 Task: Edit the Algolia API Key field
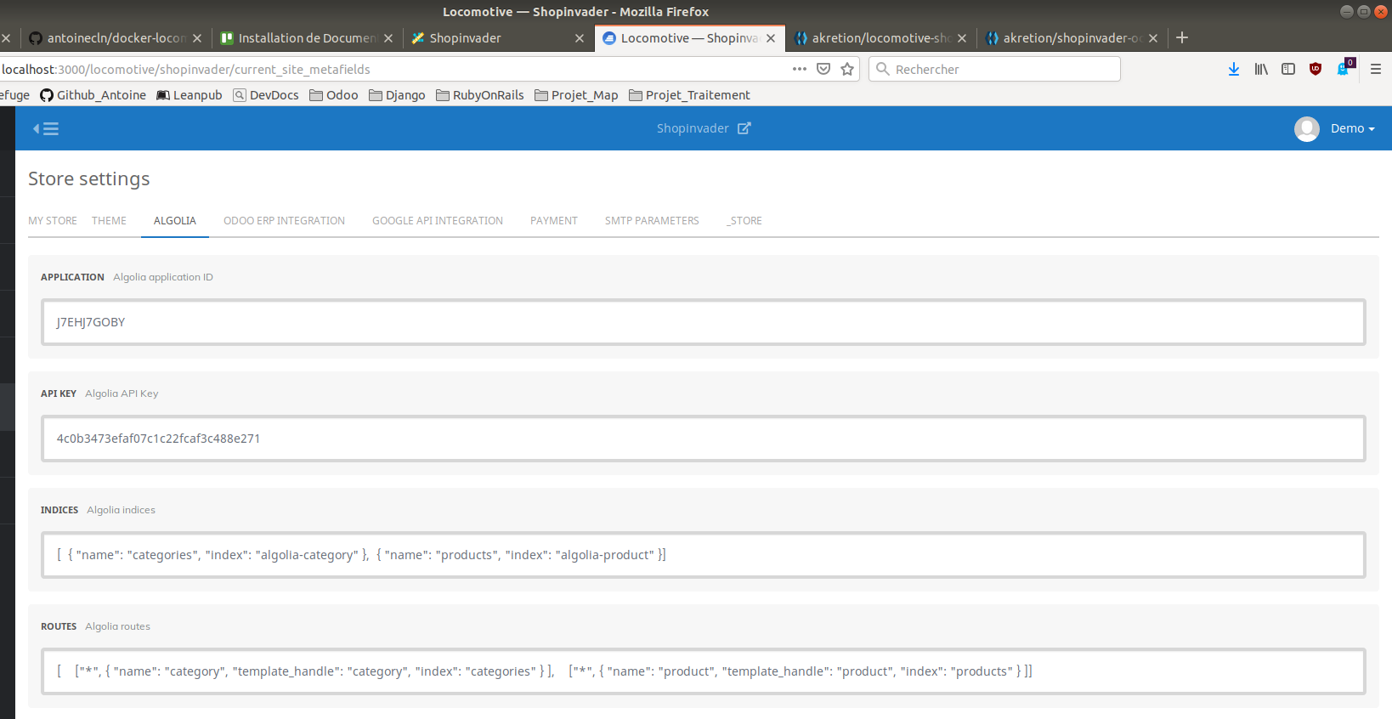tap(704, 439)
